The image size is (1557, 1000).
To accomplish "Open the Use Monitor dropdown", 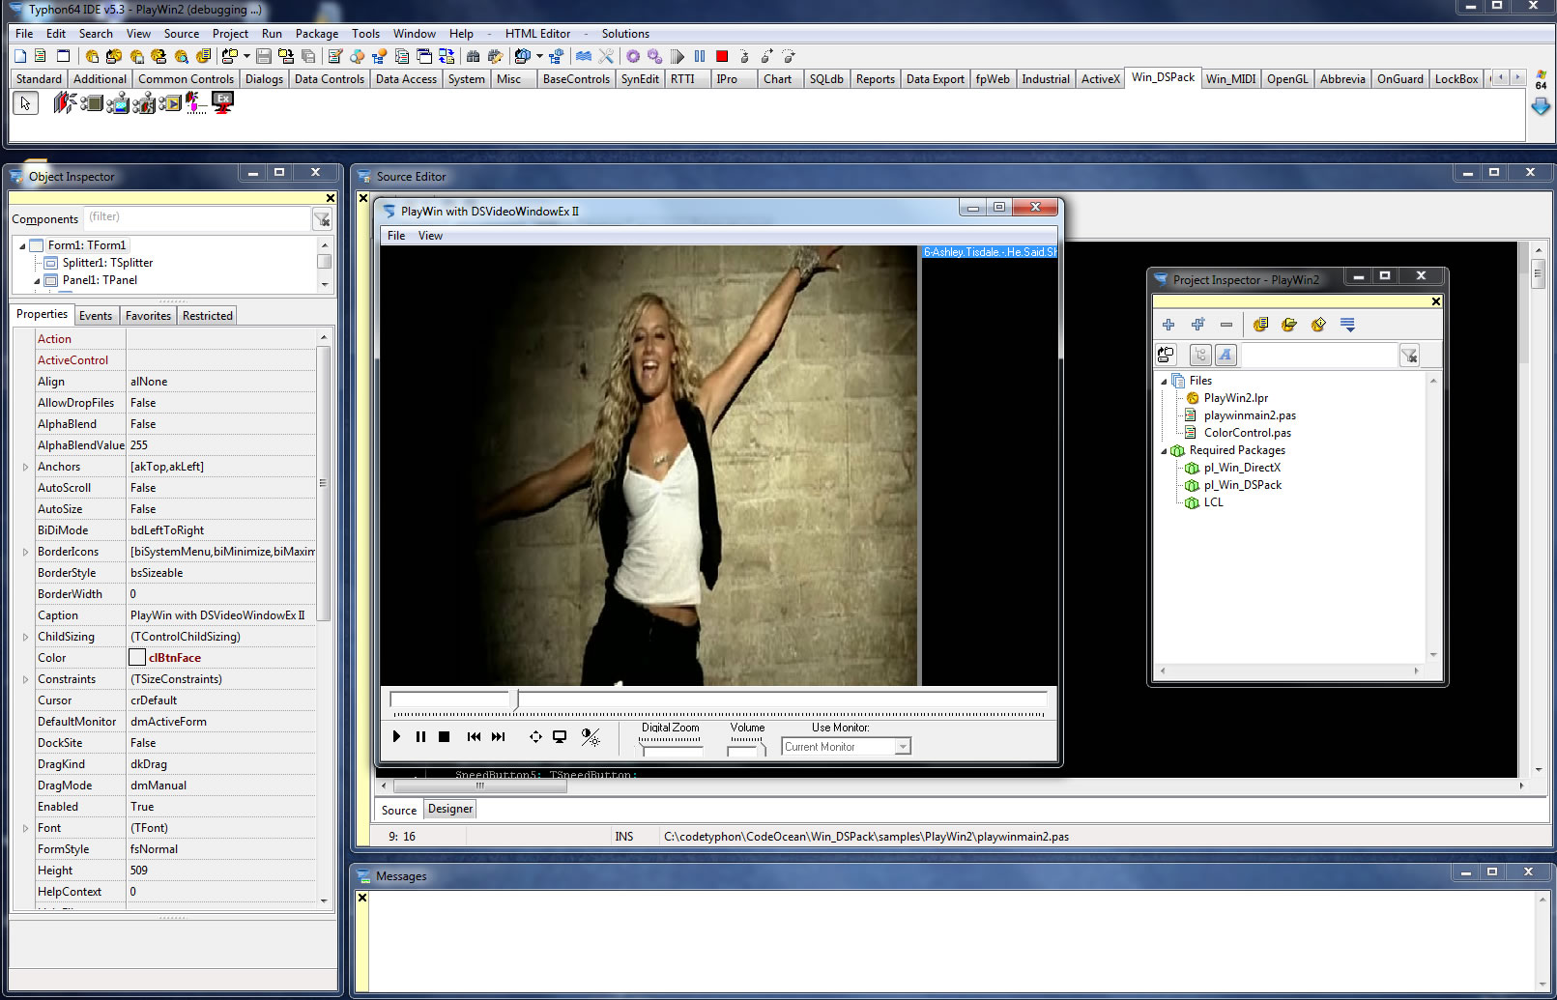I will [x=903, y=746].
